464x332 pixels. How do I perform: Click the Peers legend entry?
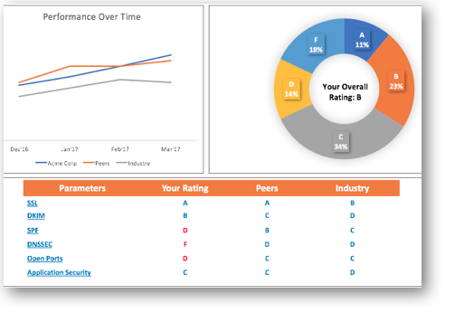pos(97,163)
